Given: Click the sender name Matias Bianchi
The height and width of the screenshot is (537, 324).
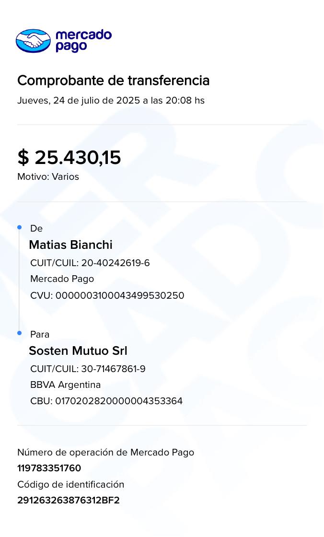Looking at the screenshot, I should (70, 245).
